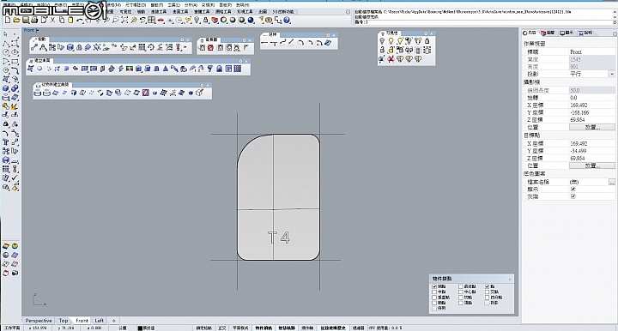
Task: Close the 物件鎖點 osnap panel
Action: click(510, 279)
